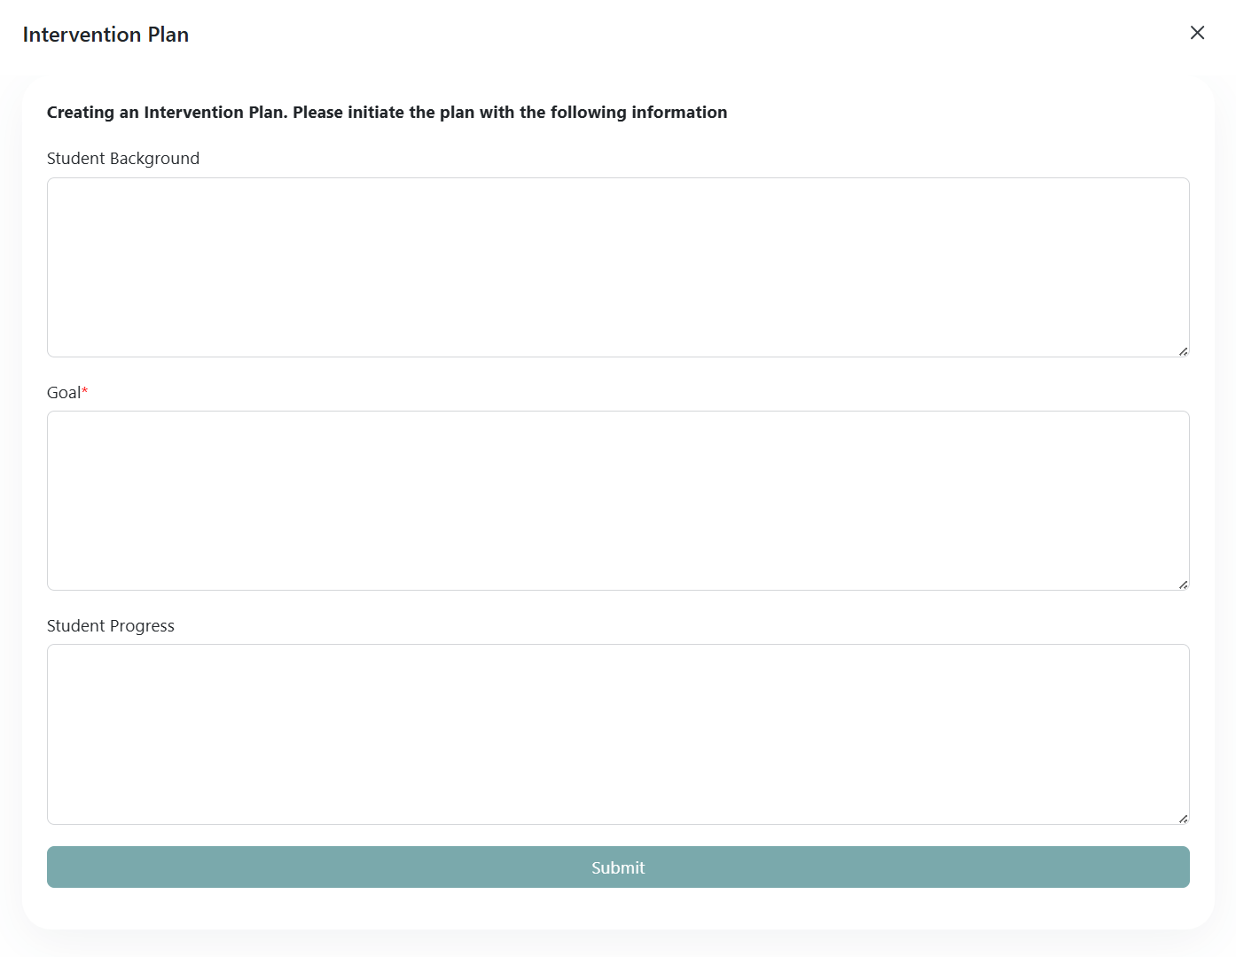
Task: Click the resize handle of Student Progress box
Action: point(1183,817)
